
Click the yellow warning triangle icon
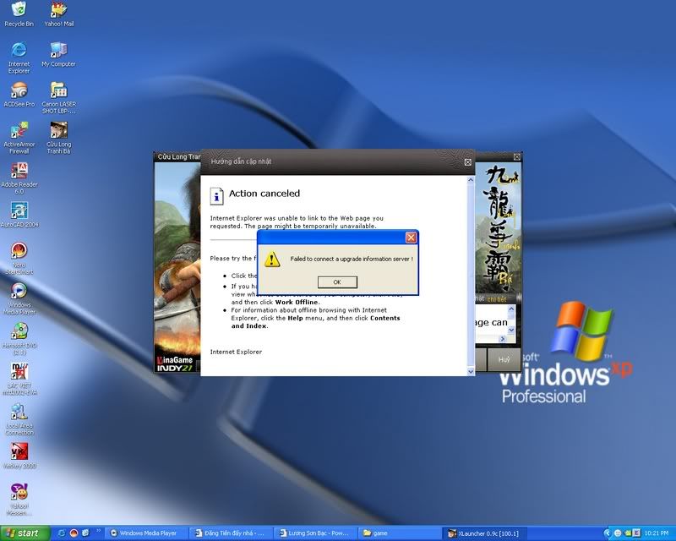272,260
